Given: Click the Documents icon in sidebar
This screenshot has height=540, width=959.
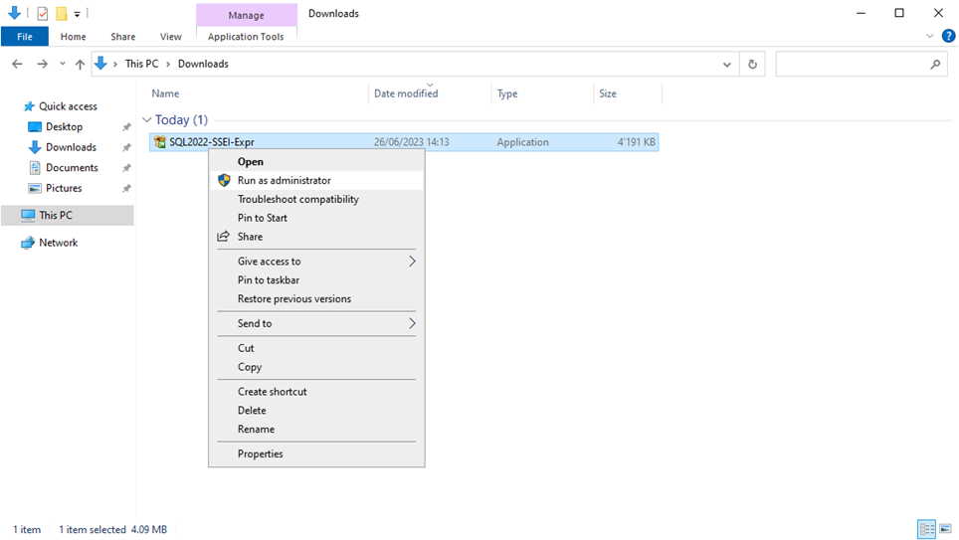Looking at the screenshot, I should [35, 167].
